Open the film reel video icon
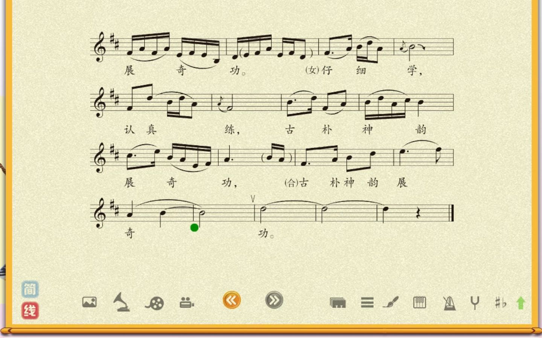Screen dimensions: 542x338 [x=155, y=303]
